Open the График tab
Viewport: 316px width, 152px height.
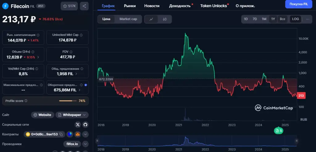pos(108,6)
